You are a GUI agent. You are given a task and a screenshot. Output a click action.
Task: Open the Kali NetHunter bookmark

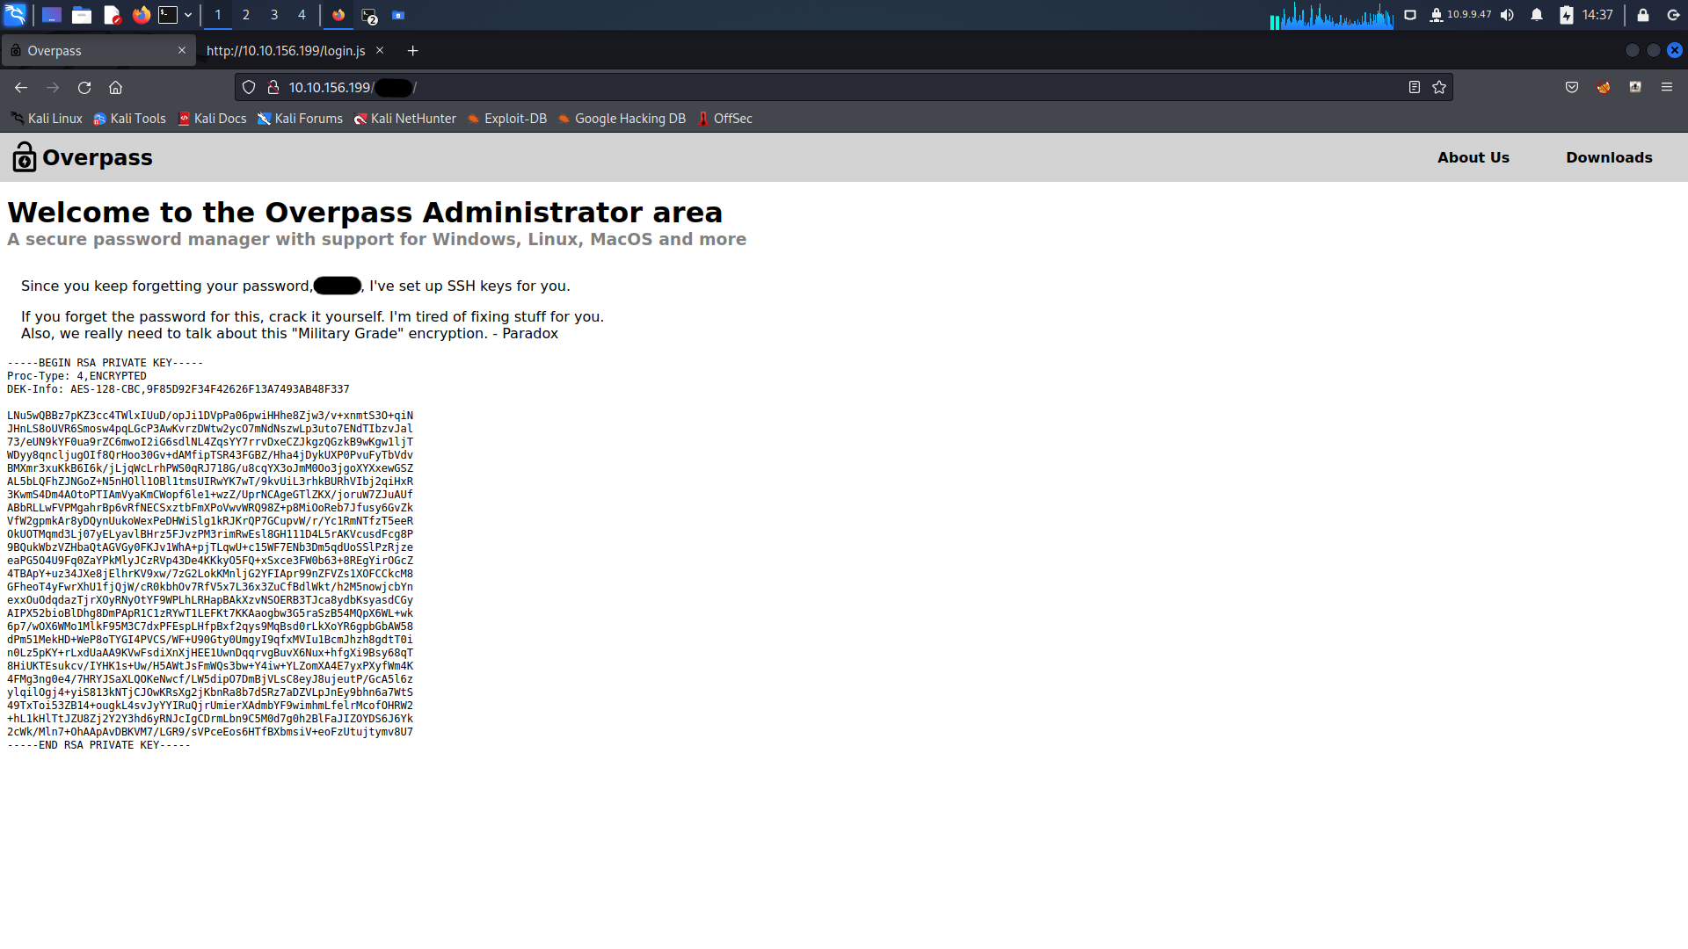[404, 119]
